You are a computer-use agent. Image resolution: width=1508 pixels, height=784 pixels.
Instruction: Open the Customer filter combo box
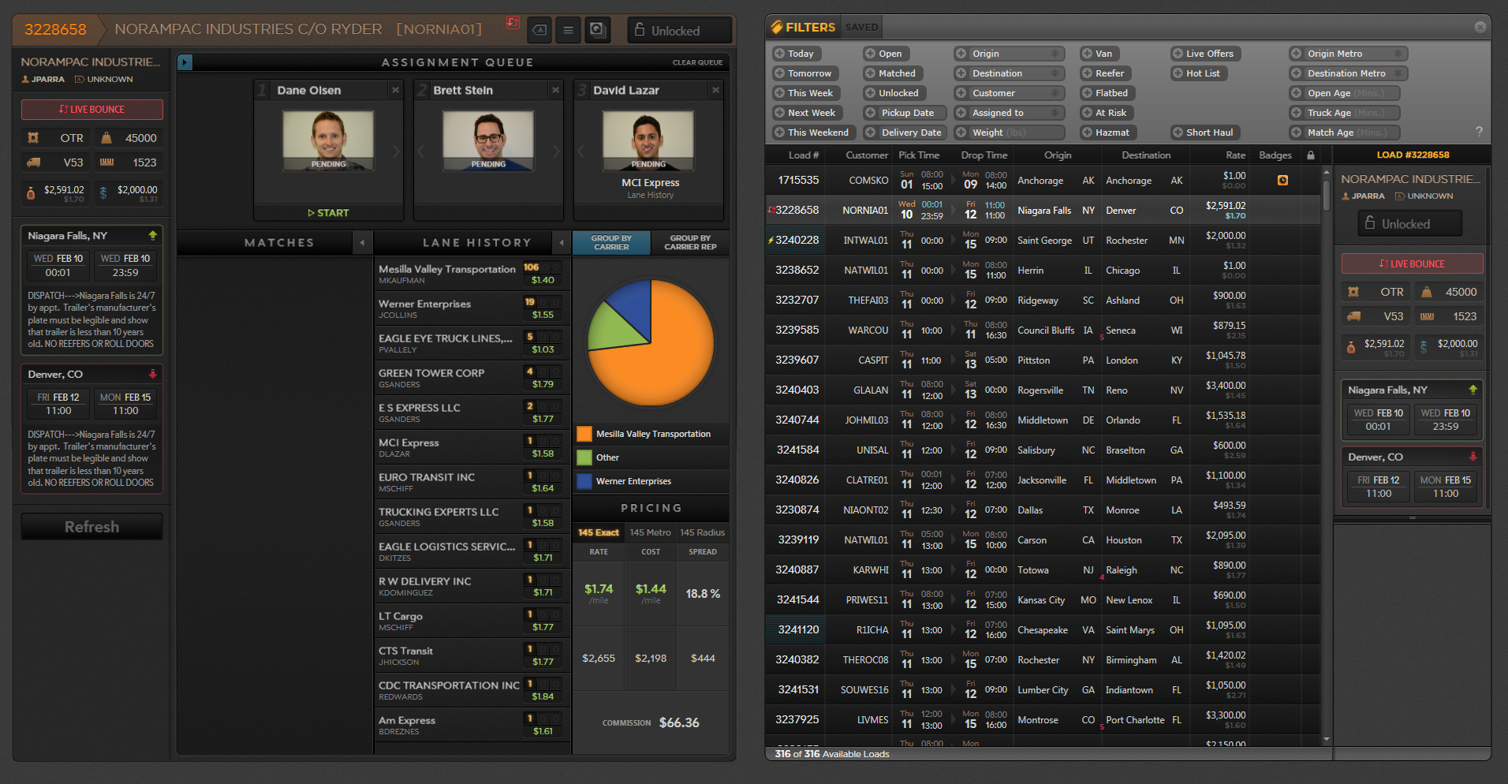pyautogui.click(x=1009, y=93)
